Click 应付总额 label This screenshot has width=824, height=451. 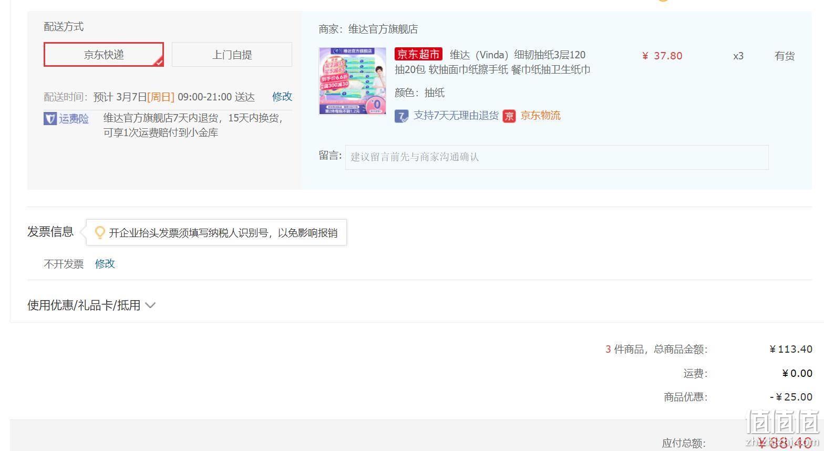(x=684, y=444)
